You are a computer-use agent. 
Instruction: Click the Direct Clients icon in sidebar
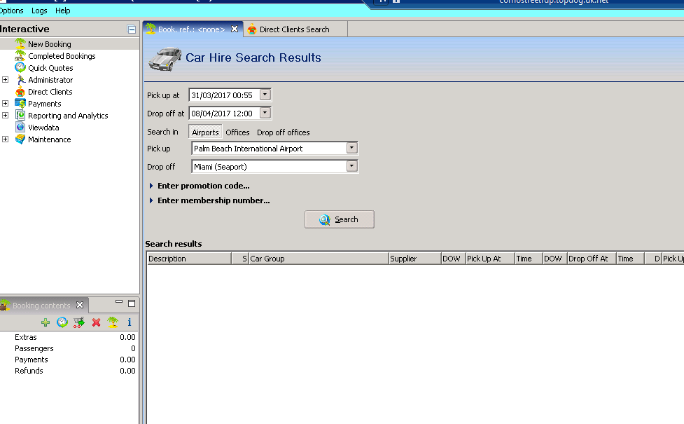pyautogui.click(x=20, y=92)
